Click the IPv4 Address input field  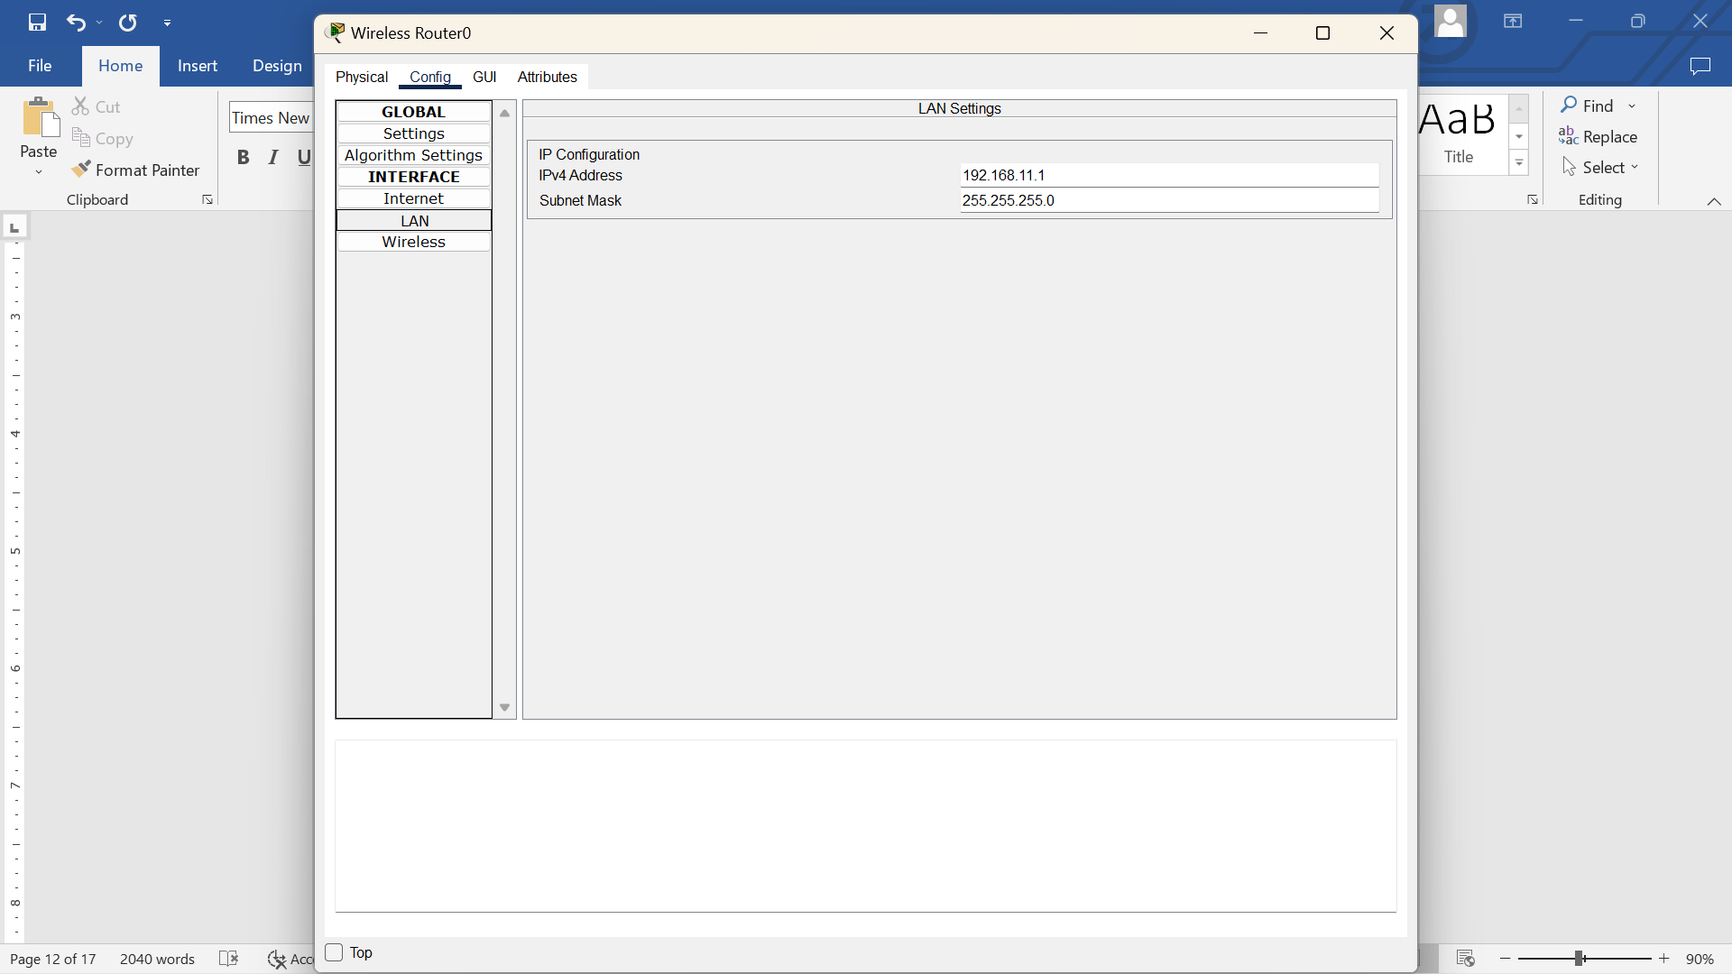[1169, 175]
